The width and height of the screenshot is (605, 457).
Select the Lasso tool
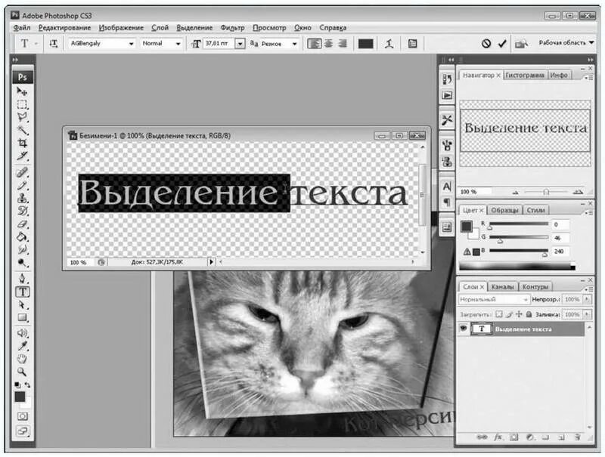[x=22, y=117]
